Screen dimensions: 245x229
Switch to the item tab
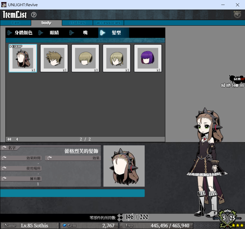15,23
